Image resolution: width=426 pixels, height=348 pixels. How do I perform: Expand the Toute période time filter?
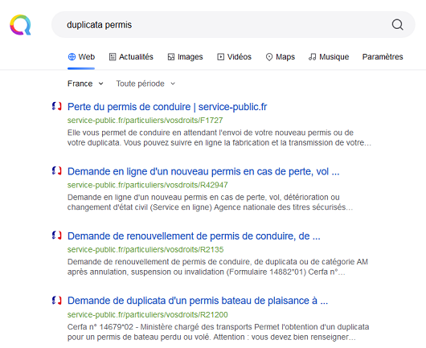point(145,84)
